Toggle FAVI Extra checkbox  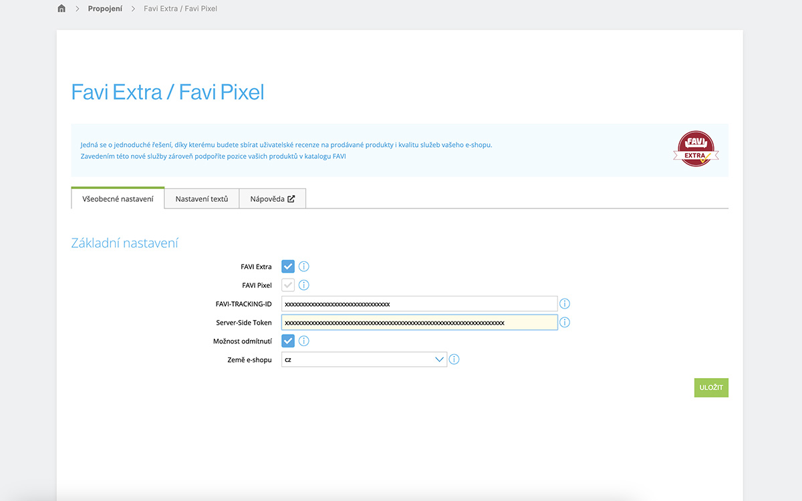pyautogui.click(x=288, y=267)
